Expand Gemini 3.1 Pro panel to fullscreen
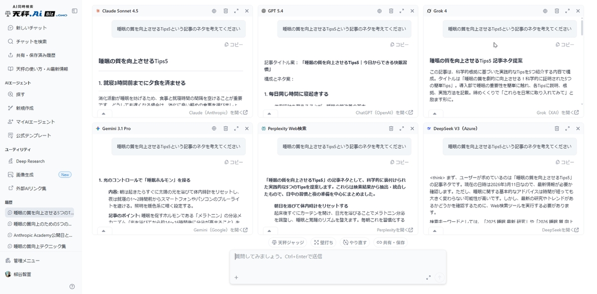This screenshot has width=597, height=294. point(236,128)
